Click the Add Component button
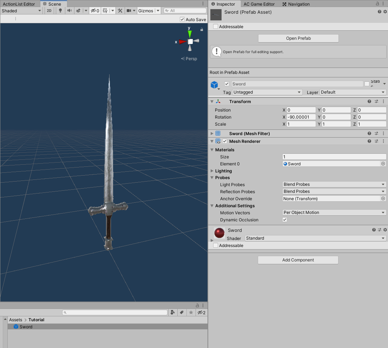Screen dimensions: 388x348 pyautogui.click(x=298, y=260)
